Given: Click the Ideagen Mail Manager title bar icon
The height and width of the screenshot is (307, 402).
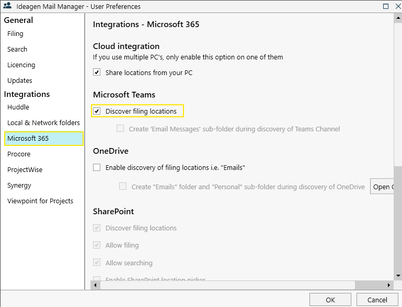Looking at the screenshot, I should 7,6.
